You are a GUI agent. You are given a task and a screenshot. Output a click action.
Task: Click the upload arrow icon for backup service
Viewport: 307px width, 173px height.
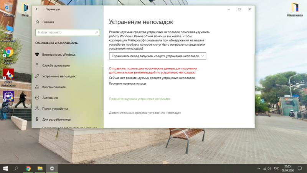(37, 65)
